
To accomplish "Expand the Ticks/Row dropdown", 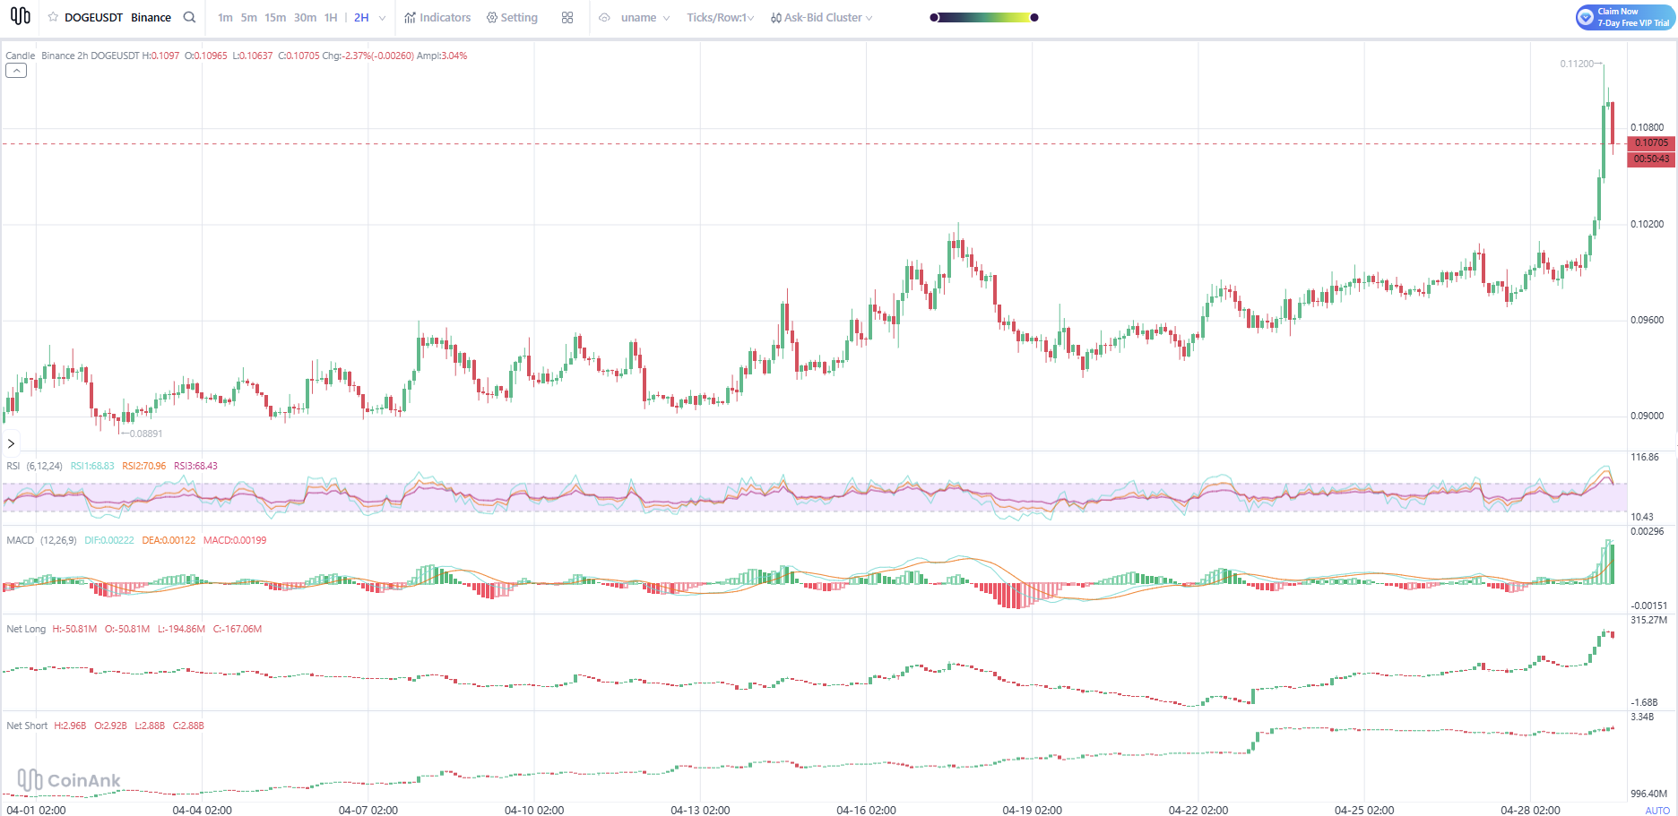I will click(x=720, y=17).
